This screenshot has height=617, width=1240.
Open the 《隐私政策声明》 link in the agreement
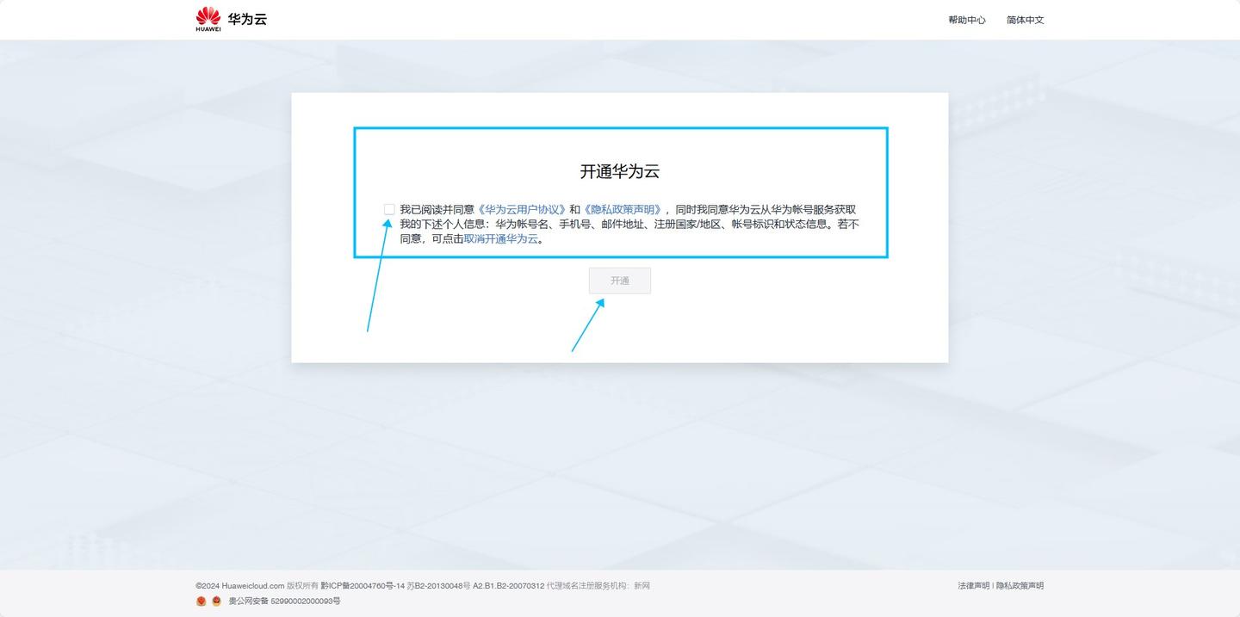(x=623, y=209)
